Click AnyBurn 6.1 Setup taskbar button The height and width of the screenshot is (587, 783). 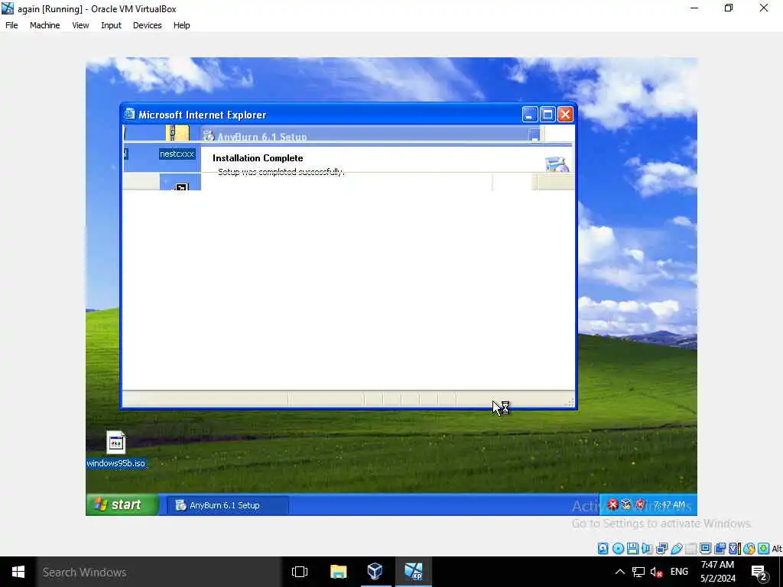[x=228, y=505]
